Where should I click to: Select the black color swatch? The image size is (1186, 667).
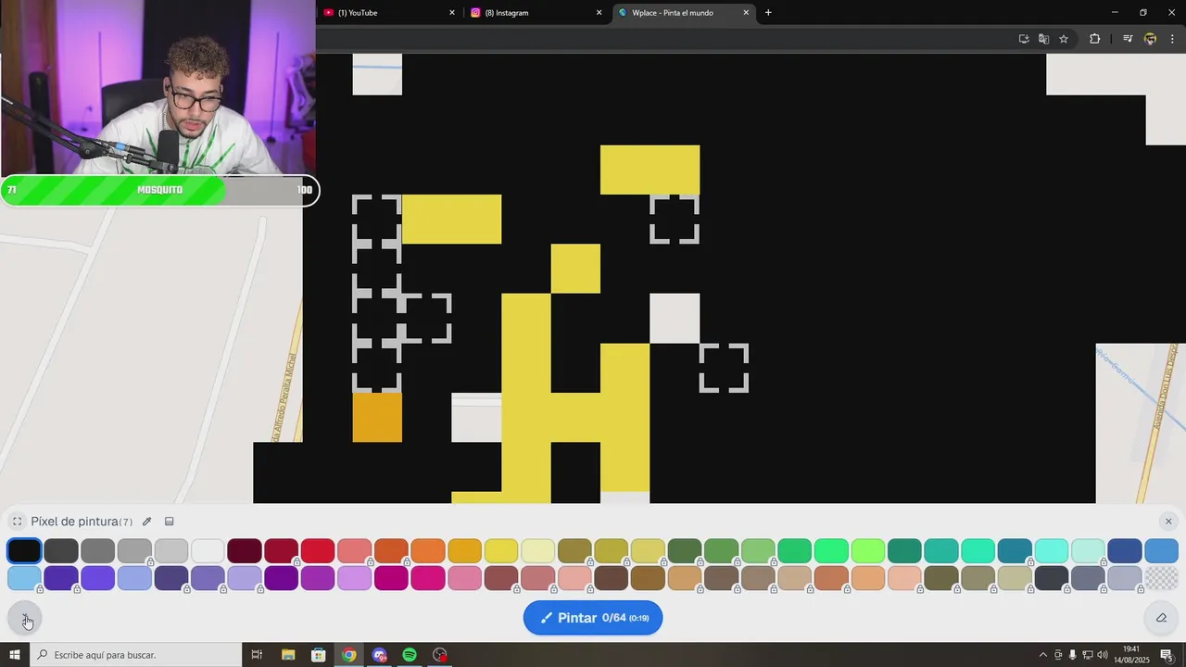tap(24, 550)
